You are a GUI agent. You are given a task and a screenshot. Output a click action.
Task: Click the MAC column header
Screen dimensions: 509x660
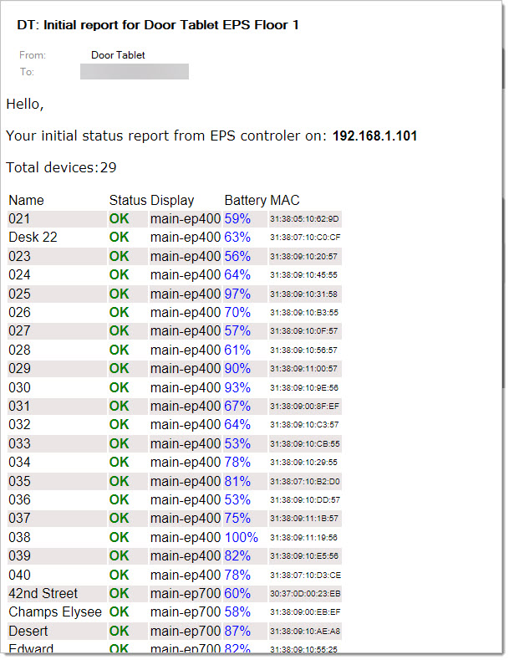pos(284,201)
